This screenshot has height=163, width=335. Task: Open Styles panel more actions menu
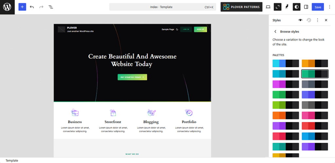(x=317, y=20)
